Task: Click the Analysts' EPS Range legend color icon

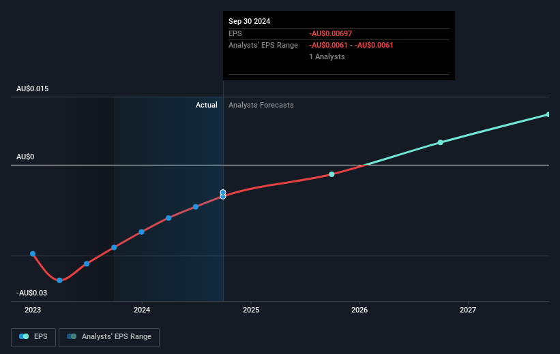Action: pos(72,336)
